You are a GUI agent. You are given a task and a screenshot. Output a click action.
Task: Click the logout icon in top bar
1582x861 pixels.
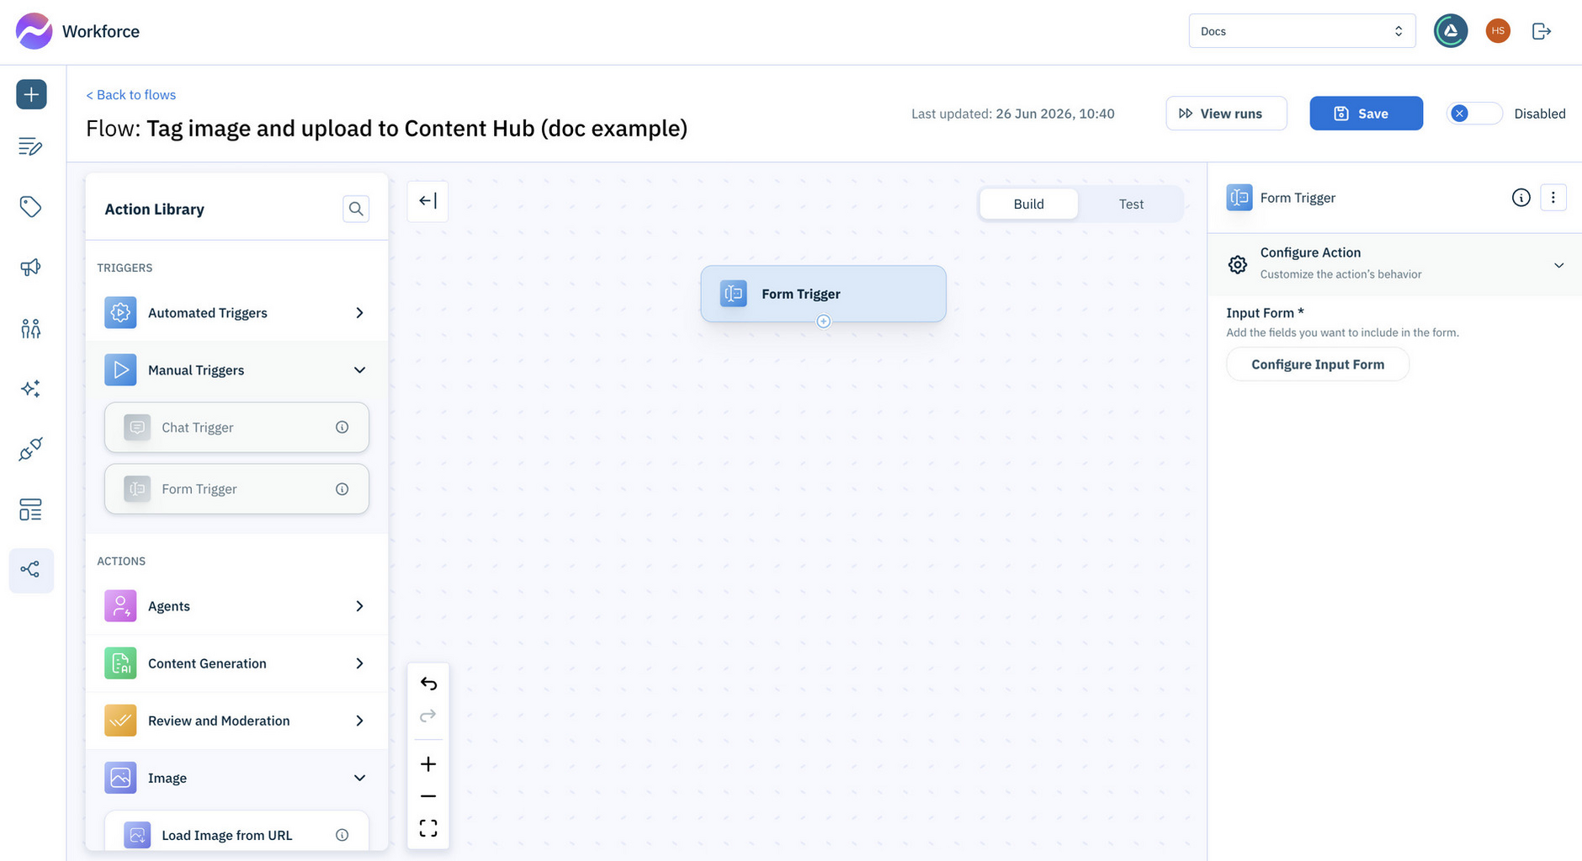pyautogui.click(x=1542, y=31)
